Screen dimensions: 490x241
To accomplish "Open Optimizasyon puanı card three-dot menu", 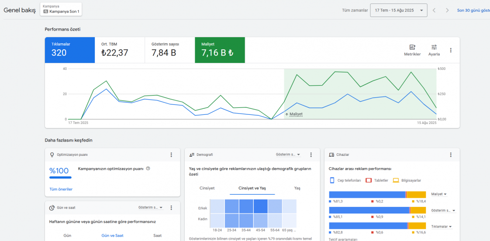I will tap(171, 155).
